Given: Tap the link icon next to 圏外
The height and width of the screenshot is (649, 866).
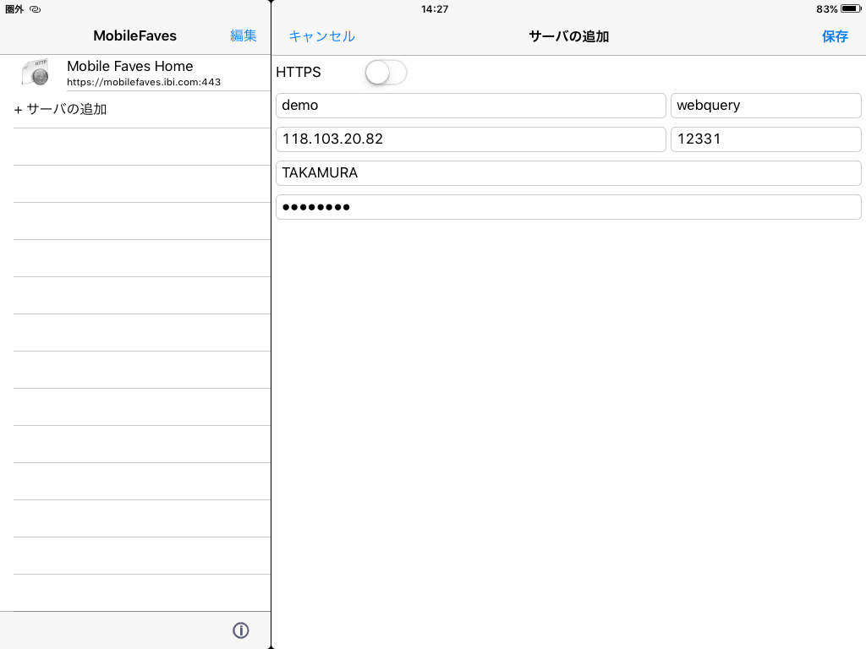Looking at the screenshot, I should pos(35,9).
